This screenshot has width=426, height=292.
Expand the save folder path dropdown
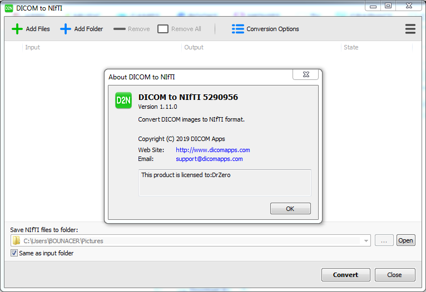[x=366, y=241]
